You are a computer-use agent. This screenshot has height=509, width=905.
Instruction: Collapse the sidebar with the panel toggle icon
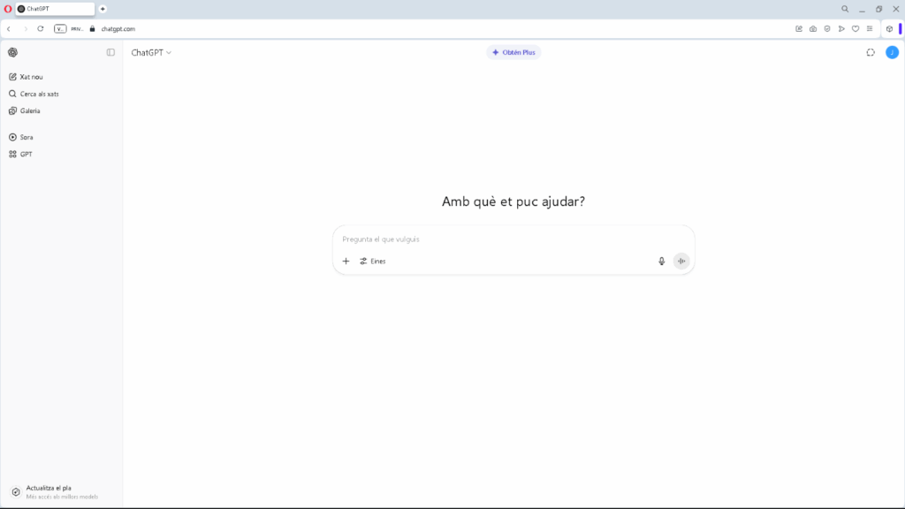[110, 52]
